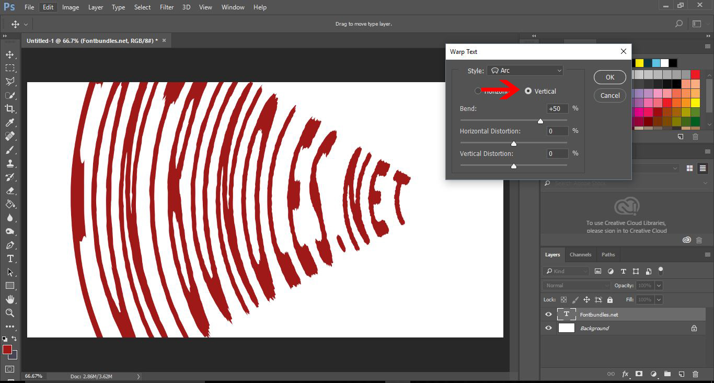
Task: Open the layer blending mode dropdown
Action: 575,285
